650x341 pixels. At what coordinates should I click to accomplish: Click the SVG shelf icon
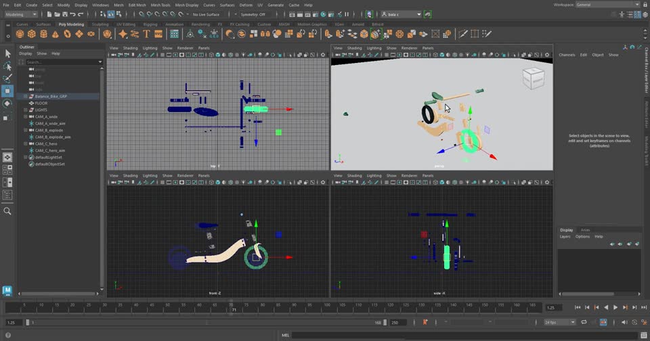158,34
